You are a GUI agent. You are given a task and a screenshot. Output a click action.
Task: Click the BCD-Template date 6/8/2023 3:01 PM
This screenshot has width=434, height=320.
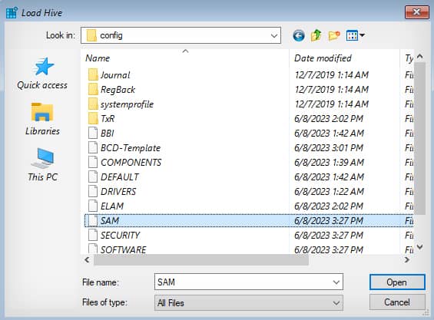(329, 148)
